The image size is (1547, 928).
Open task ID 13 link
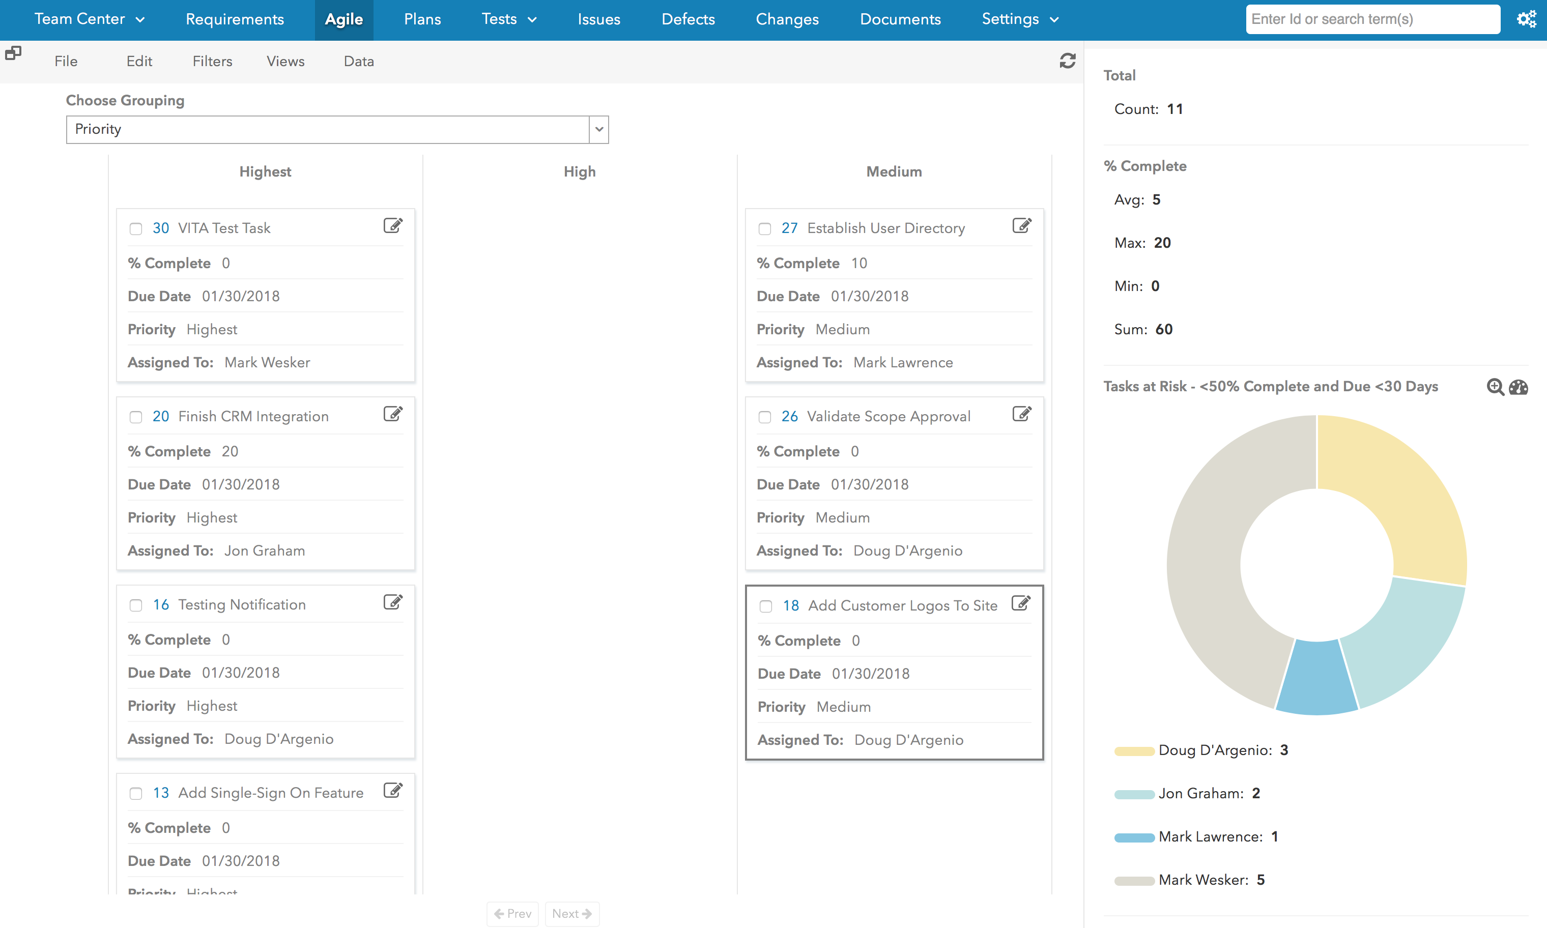pyautogui.click(x=161, y=793)
